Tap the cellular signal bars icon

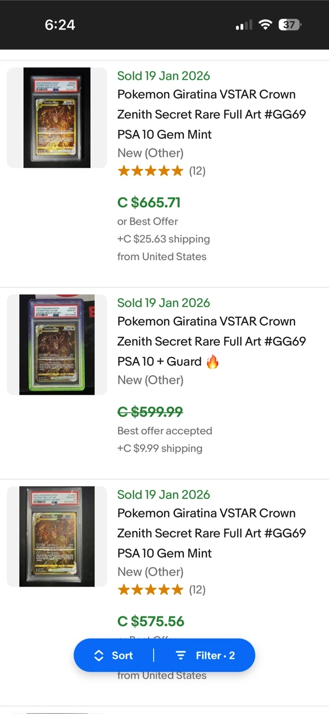tap(244, 25)
